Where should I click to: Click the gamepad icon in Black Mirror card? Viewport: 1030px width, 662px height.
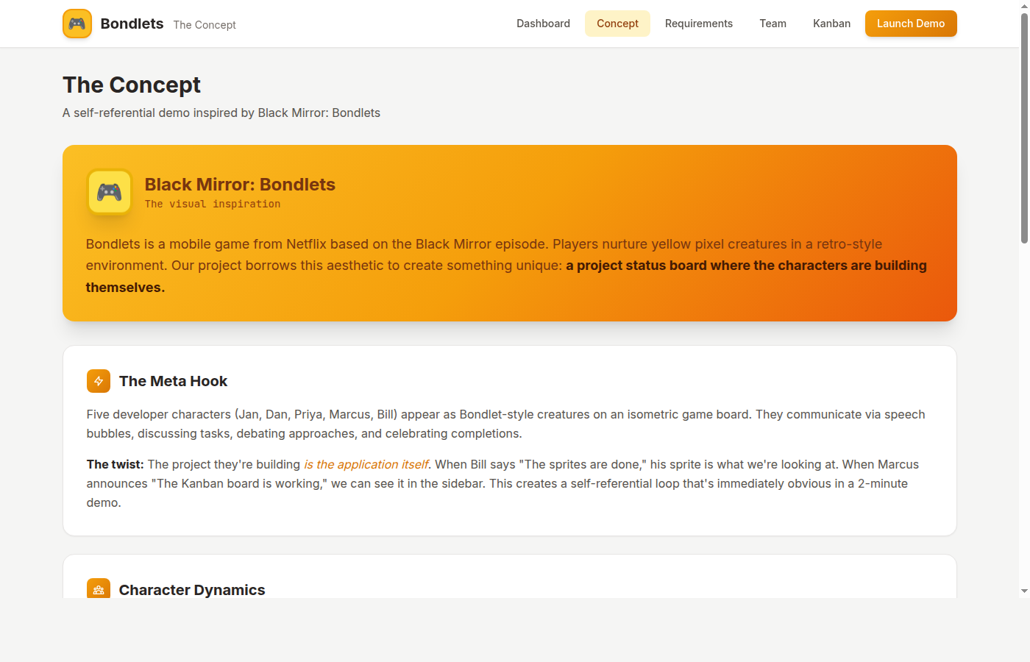[110, 192]
